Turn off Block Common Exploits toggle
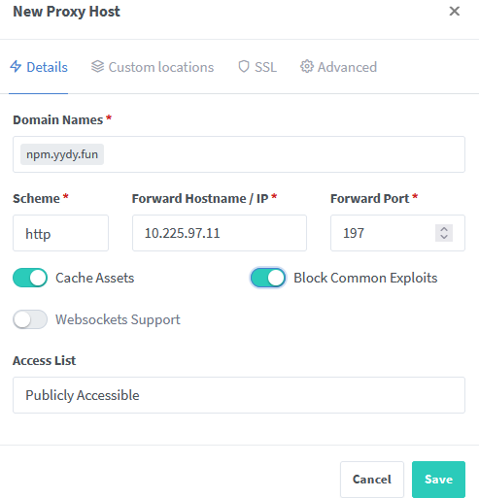 pyautogui.click(x=268, y=278)
